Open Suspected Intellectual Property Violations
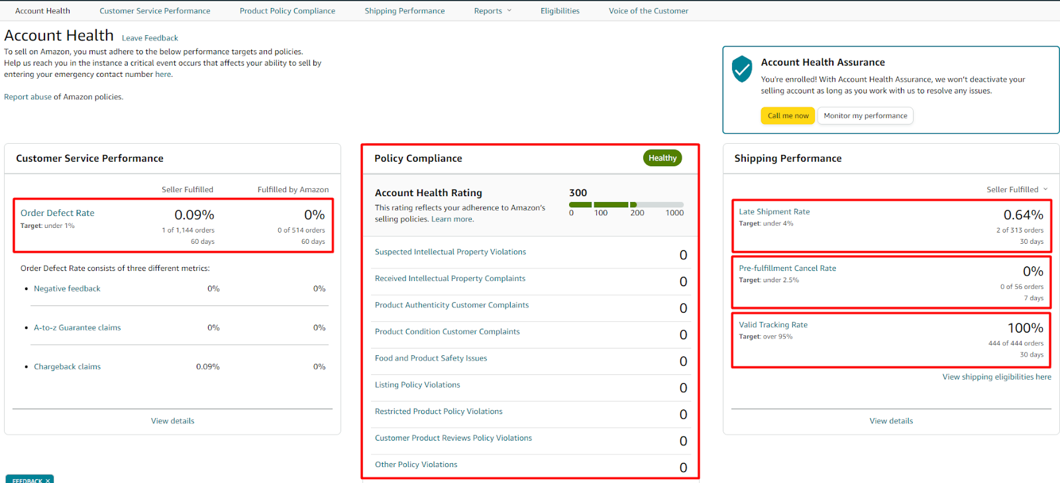 tap(450, 252)
